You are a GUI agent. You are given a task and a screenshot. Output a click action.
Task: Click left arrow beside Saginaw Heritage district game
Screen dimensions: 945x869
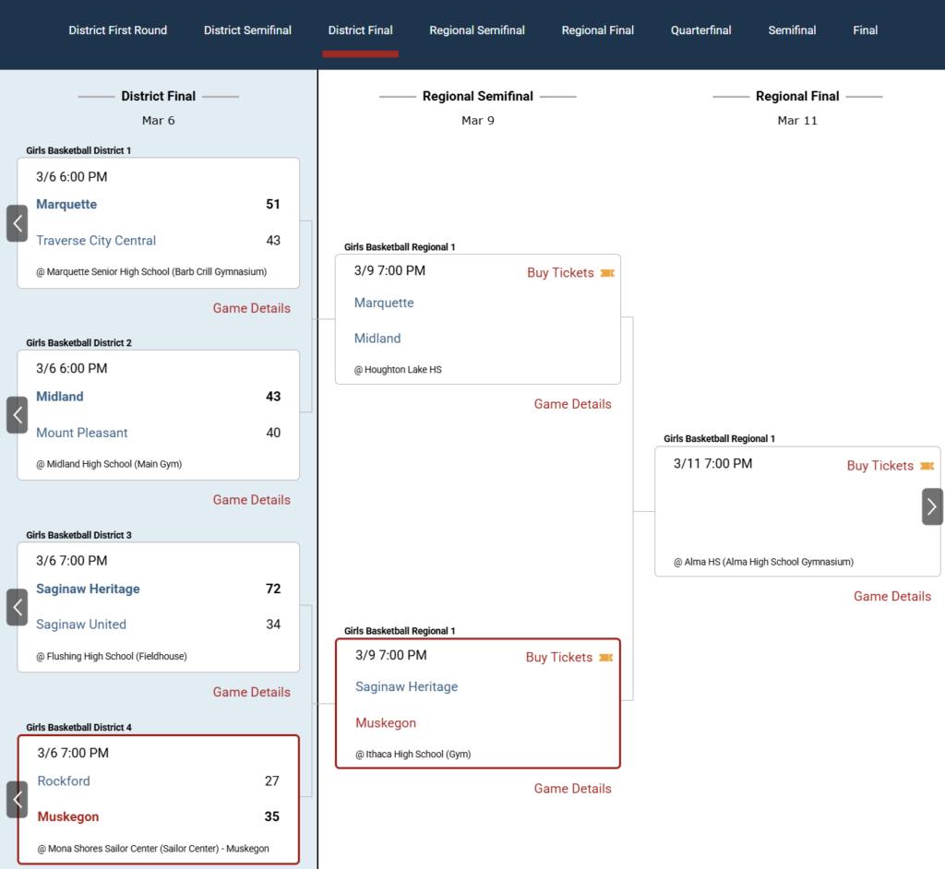pyautogui.click(x=17, y=607)
